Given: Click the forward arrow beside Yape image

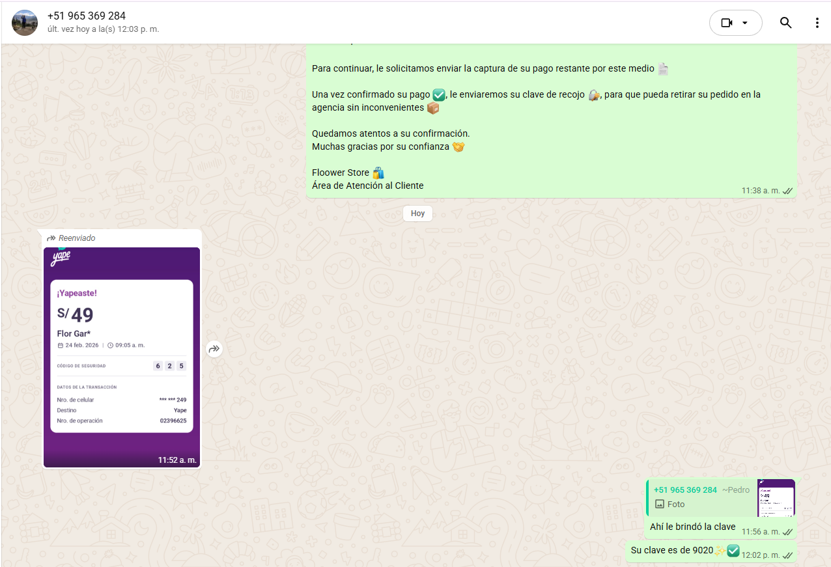Looking at the screenshot, I should 214,350.
